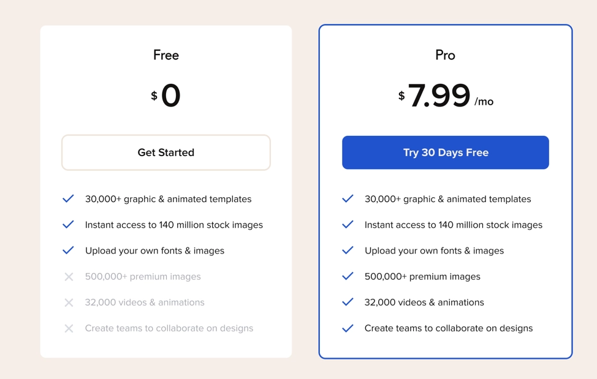Click the $7.99 /mo price
Image resolution: width=597 pixels, height=379 pixels.
click(x=445, y=96)
